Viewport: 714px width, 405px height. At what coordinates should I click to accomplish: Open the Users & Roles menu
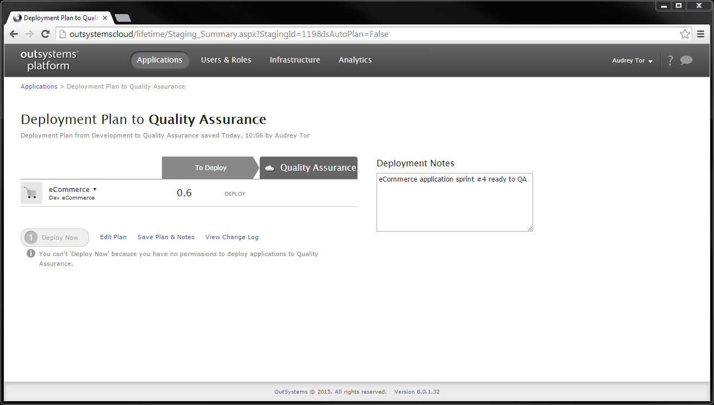pos(226,60)
